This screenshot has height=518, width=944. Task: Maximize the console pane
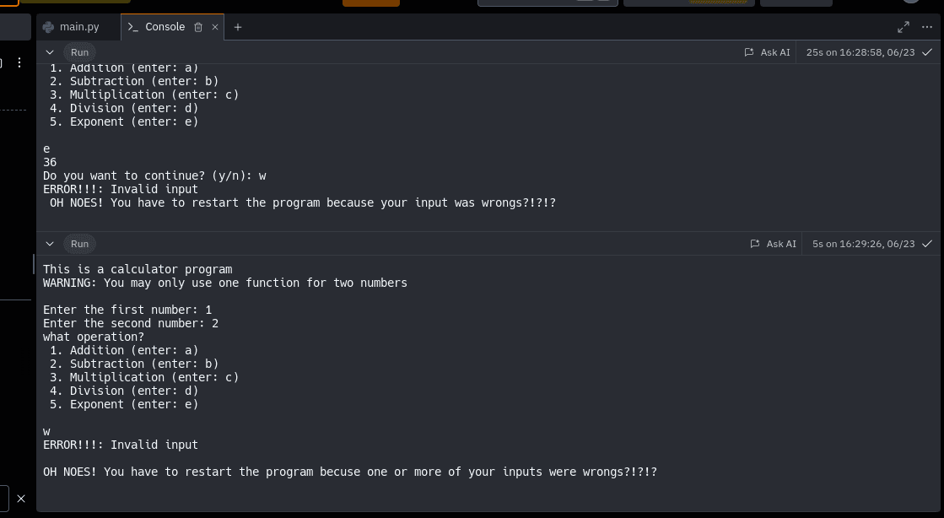(x=904, y=27)
